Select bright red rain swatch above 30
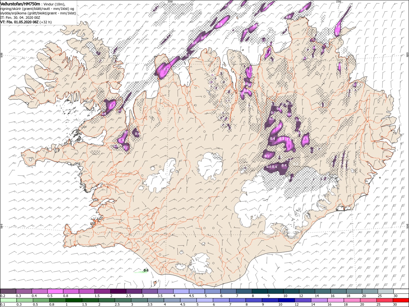Screen dimensions: 409x307 400,300
